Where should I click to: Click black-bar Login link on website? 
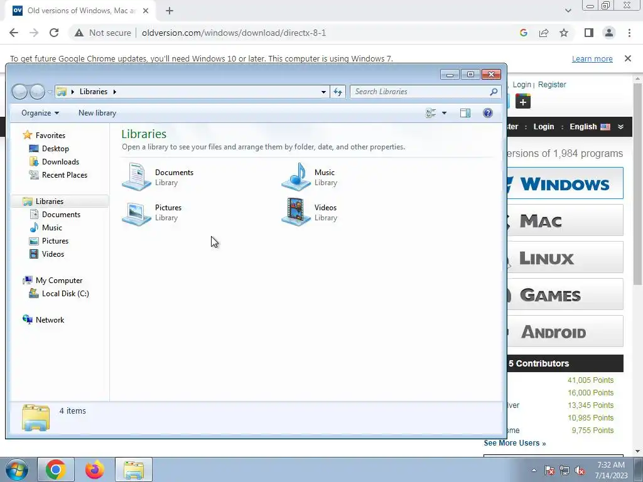click(544, 127)
